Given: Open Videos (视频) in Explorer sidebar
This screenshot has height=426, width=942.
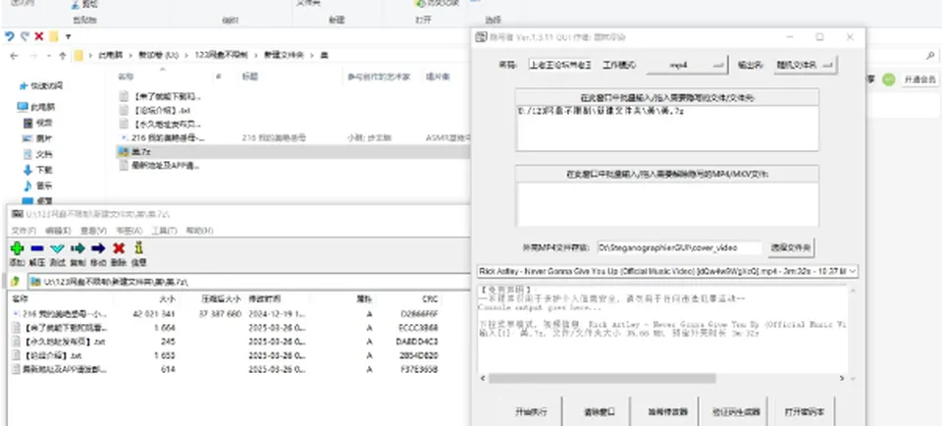Looking at the screenshot, I should pyautogui.click(x=37, y=123).
